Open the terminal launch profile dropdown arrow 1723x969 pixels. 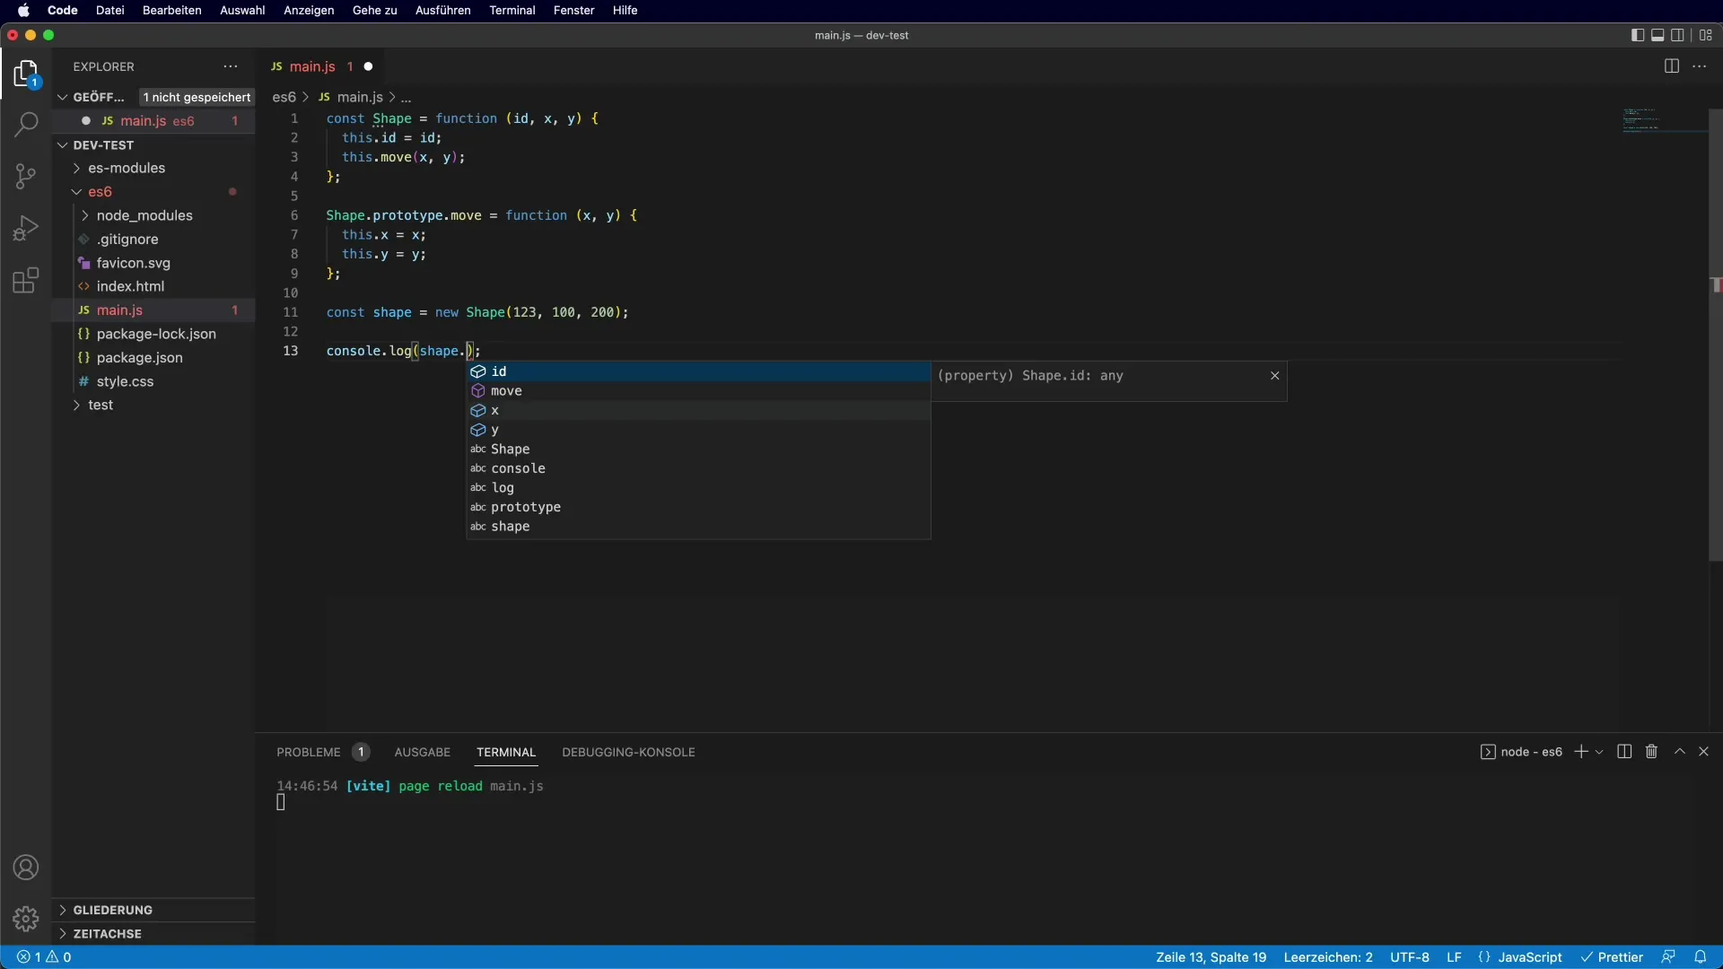click(x=1599, y=752)
